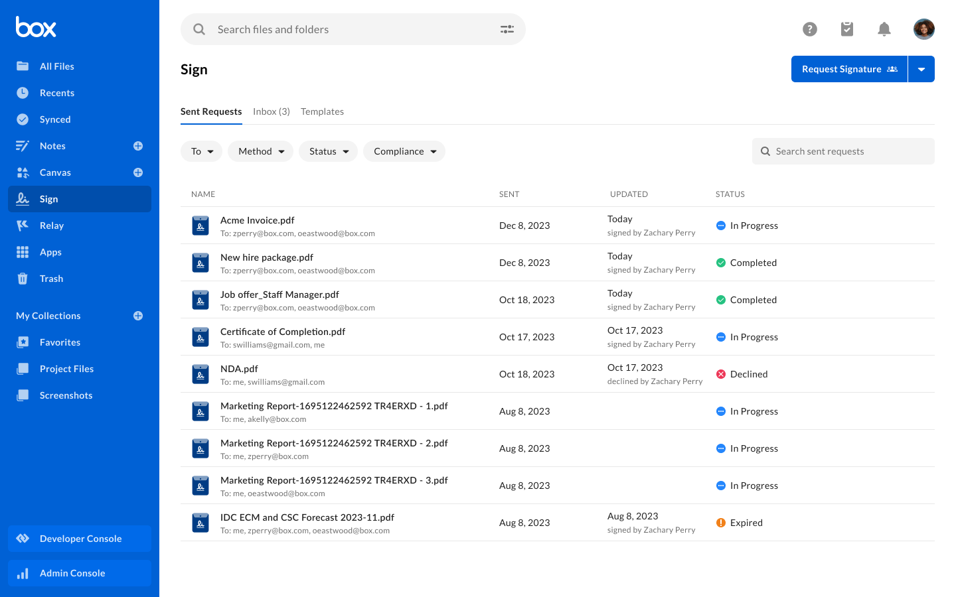Open search filter options icon
This screenshot has height=597, width=956.
coord(507,29)
